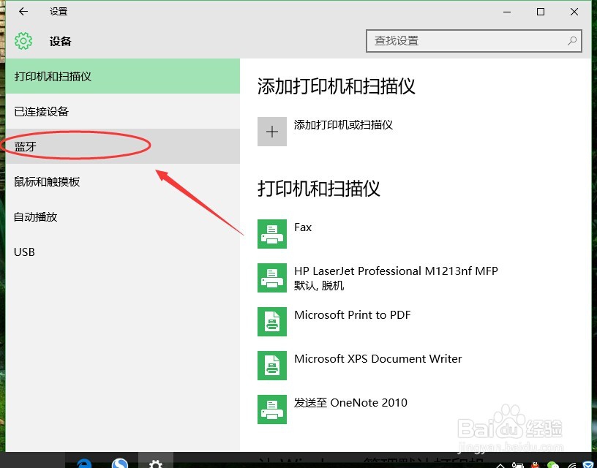597x468 pixels.
Task: Select the Fax printer name
Action: pyautogui.click(x=303, y=227)
